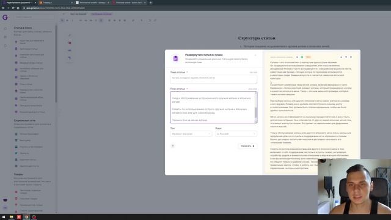Click the Социальные сети section heading
Viewport: 391px width, 220px height.
[24, 120]
